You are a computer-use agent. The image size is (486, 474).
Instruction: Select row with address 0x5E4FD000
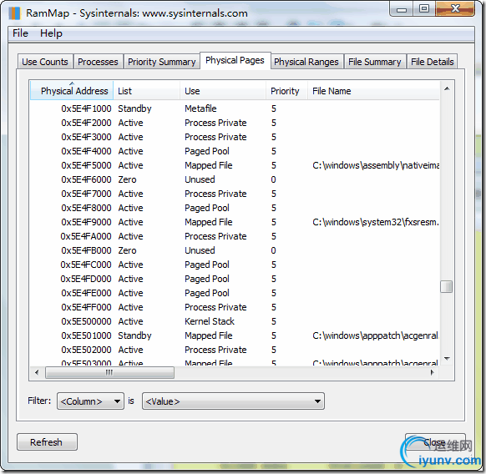pyautogui.click(x=235, y=279)
